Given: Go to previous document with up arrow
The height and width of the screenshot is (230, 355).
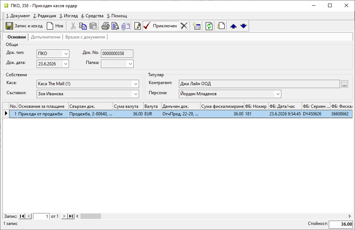Looking at the screenshot, I should [x=233, y=26].
